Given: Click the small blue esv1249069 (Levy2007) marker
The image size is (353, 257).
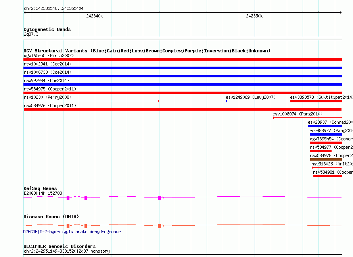Looking at the screenshot, I should 226,101.
